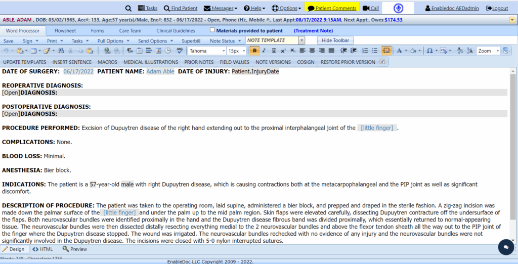Click the Insert Time clock icon
518x264 pixels.
point(168,51)
